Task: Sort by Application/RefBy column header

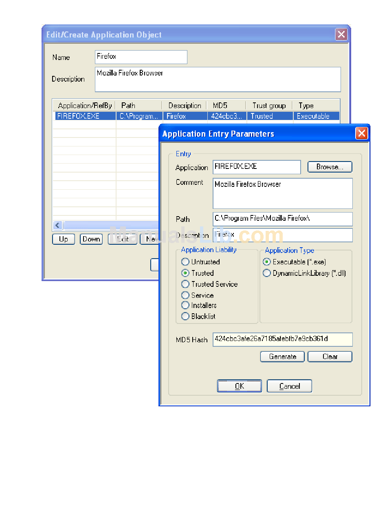Action: [x=85, y=106]
